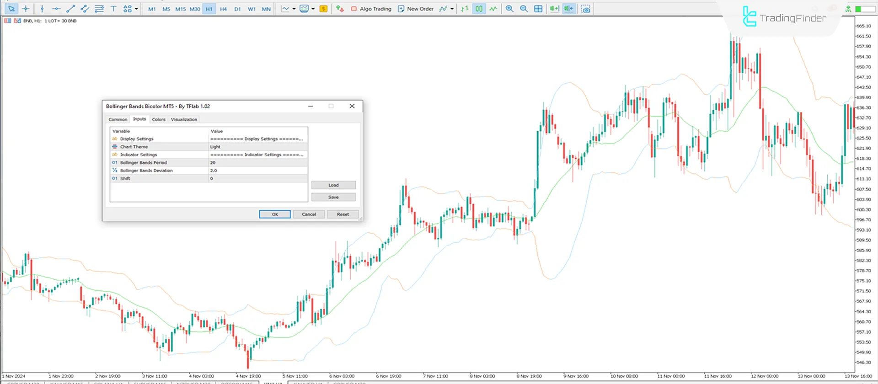Open the chart type line icon
The height and width of the screenshot is (384, 878).
285,9
